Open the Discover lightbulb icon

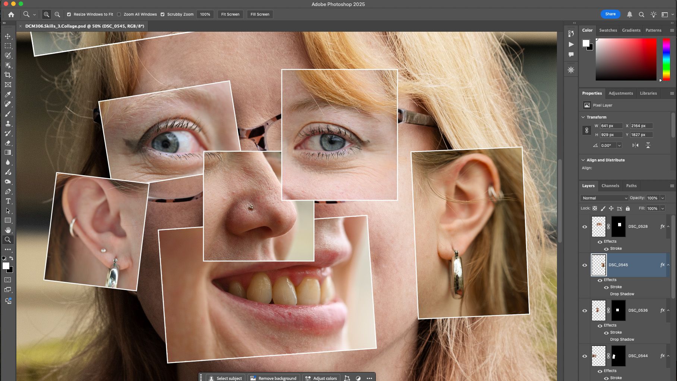[654, 14]
